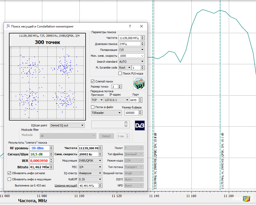Open the TCP protocol dropdown

pyautogui.click(x=97, y=100)
